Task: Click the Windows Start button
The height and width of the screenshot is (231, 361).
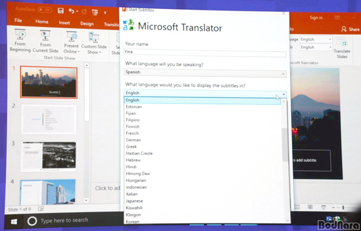Action: click(x=14, y=221)
